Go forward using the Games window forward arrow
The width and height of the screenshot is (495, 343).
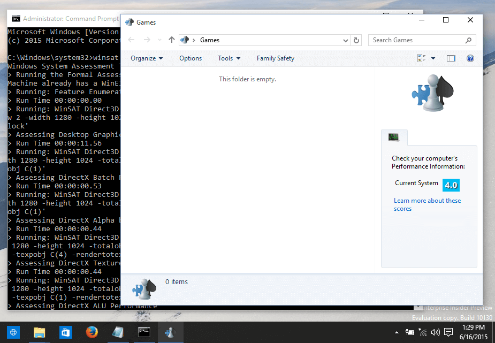(147, 40)
